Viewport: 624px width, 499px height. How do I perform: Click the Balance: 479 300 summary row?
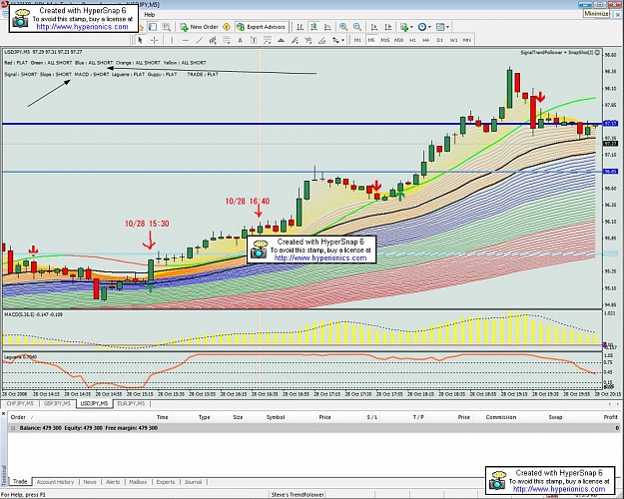pyautogui.click(x=313, y=428)
